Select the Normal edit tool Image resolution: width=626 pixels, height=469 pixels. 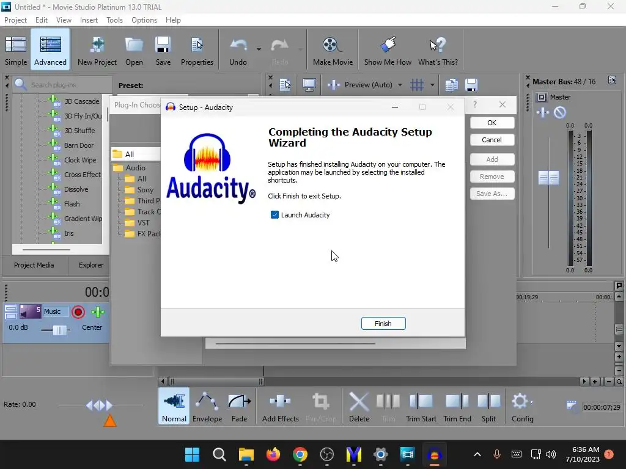[174, 406]
